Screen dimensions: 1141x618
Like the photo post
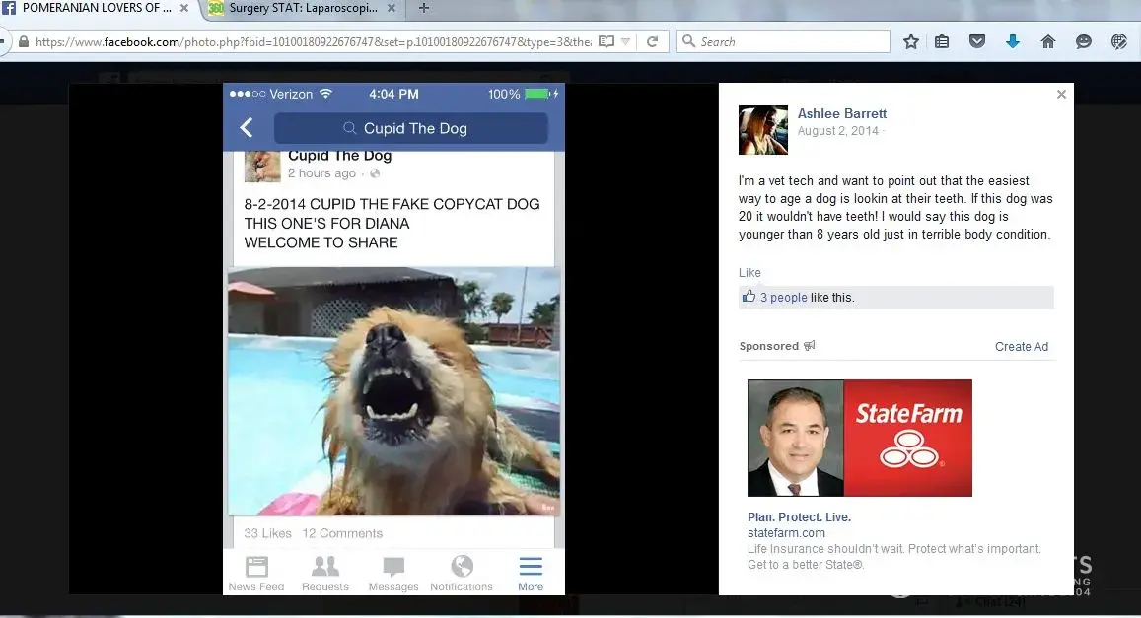point(749,272)
